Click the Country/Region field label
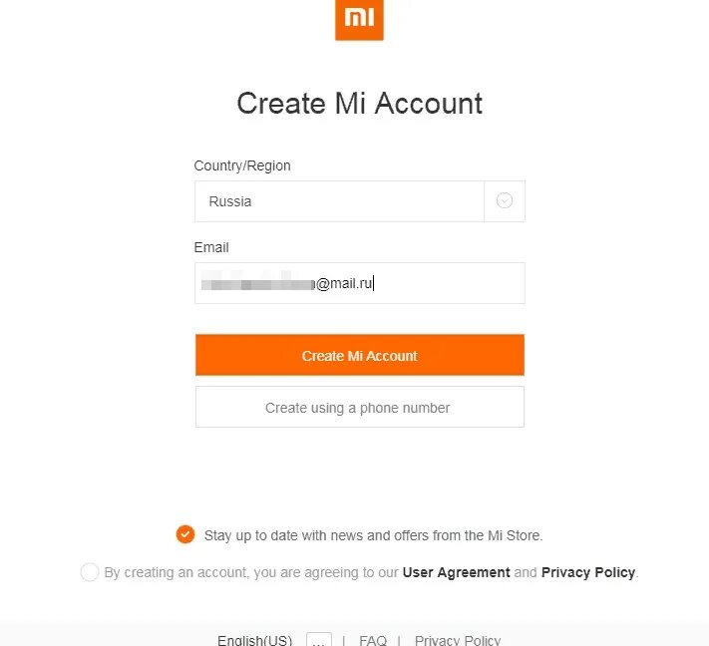This screenshot has width=709, height=646. tap(242, 165)
